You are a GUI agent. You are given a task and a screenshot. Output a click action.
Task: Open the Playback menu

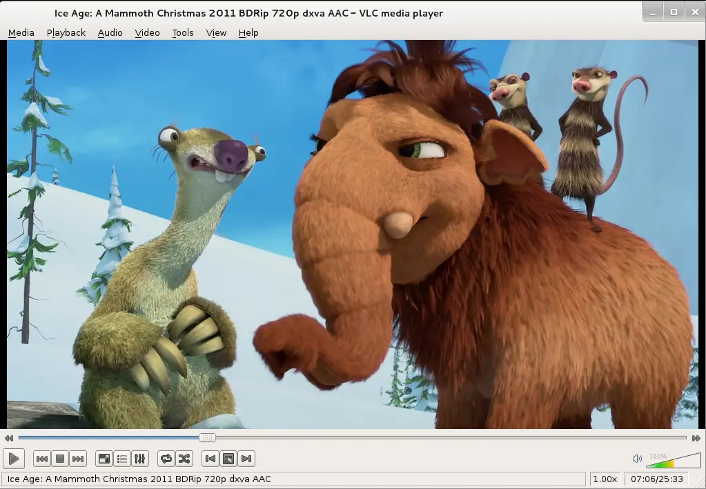(x=66, y=33)
